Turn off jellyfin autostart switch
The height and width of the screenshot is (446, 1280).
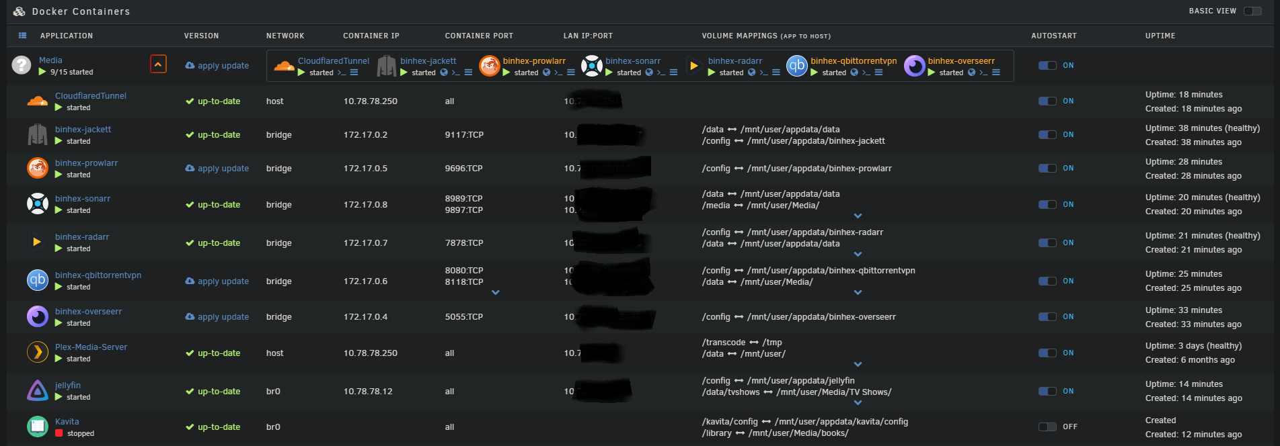coord(1047,391)
